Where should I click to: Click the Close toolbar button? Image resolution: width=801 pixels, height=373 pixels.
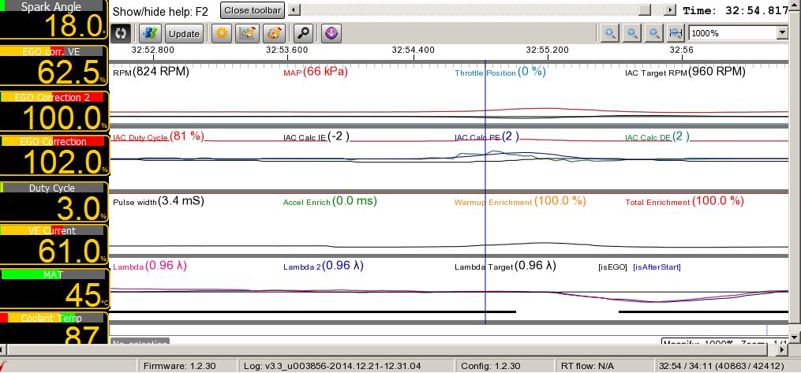point(253,11)
